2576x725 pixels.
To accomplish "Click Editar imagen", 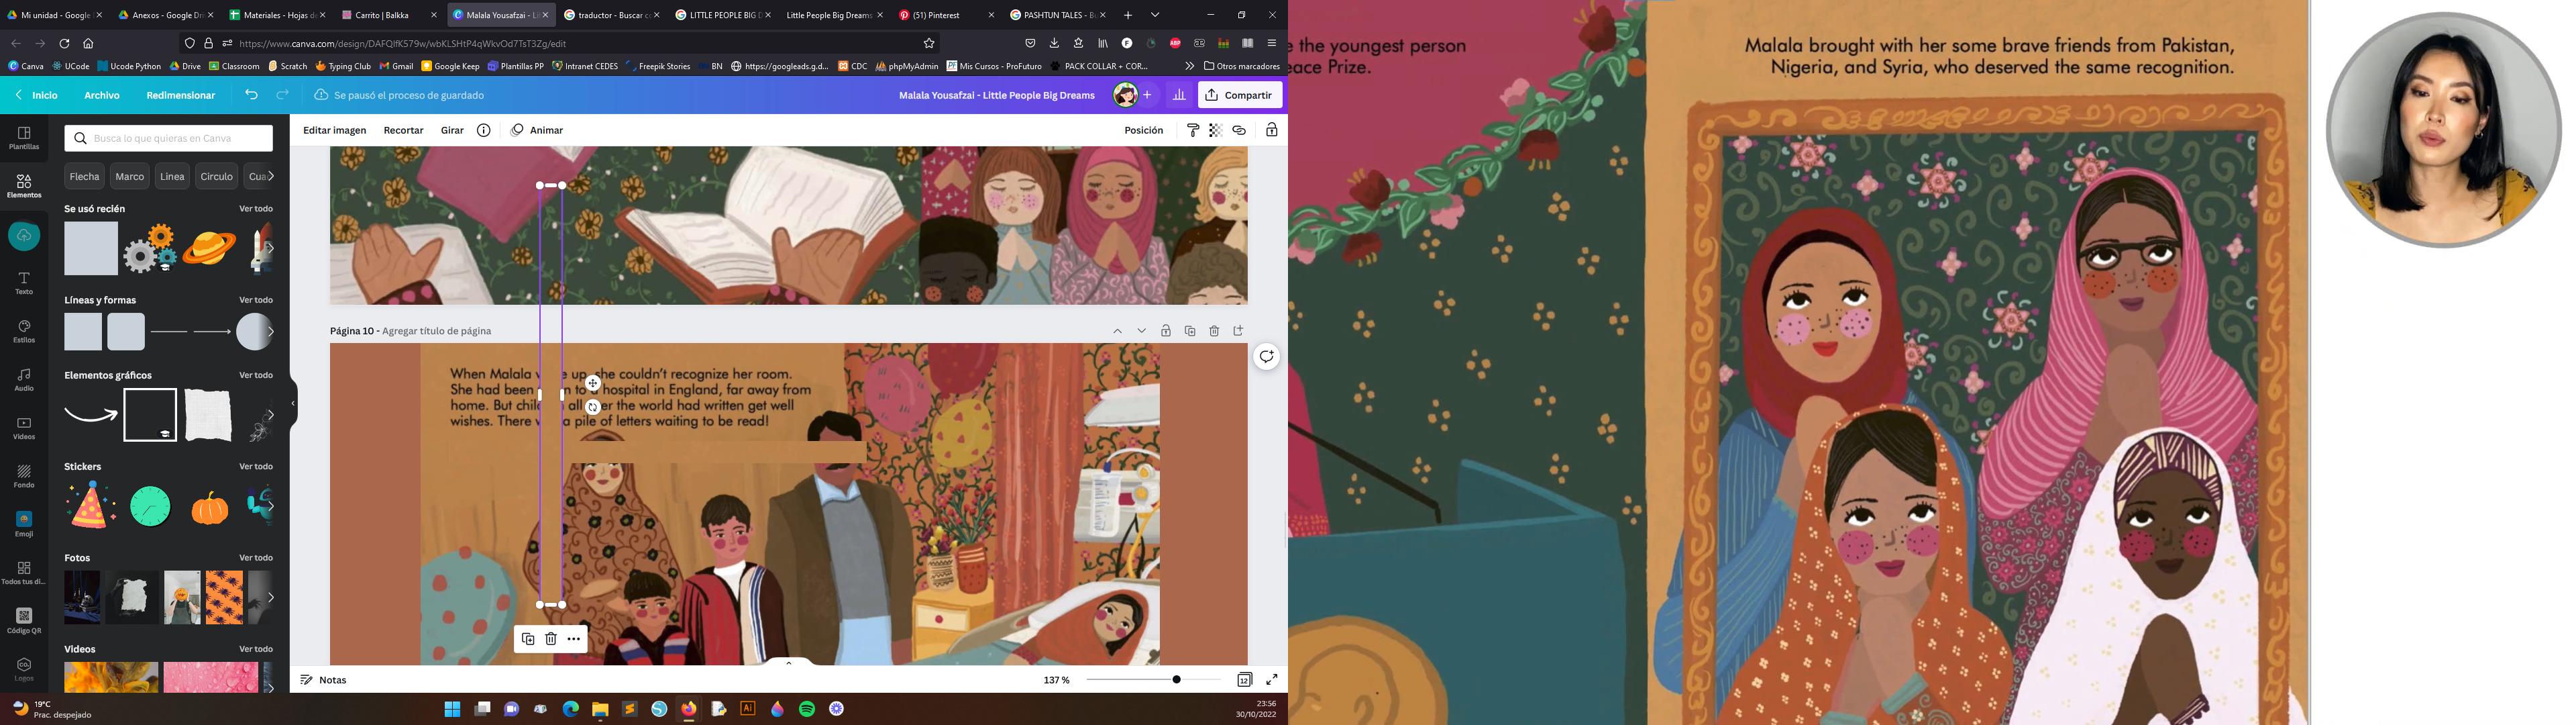I will 335,130.
